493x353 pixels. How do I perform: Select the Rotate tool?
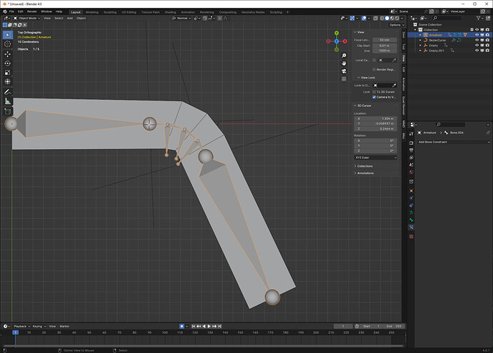tap(8, 63)
